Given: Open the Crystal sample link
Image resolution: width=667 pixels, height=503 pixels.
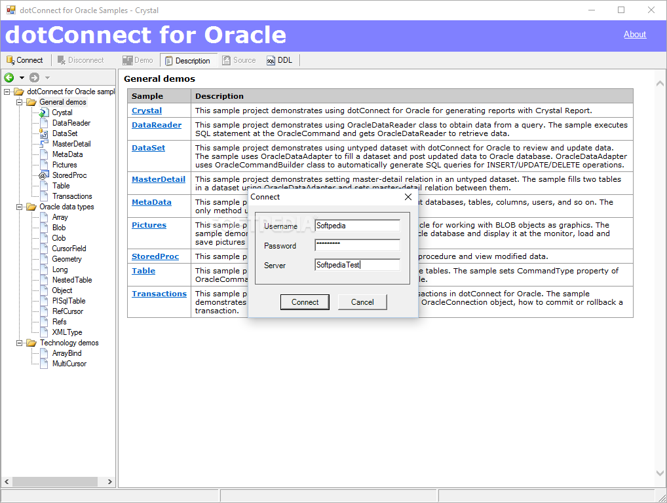Looking at the screenshot, I should [x=147, y=111].
